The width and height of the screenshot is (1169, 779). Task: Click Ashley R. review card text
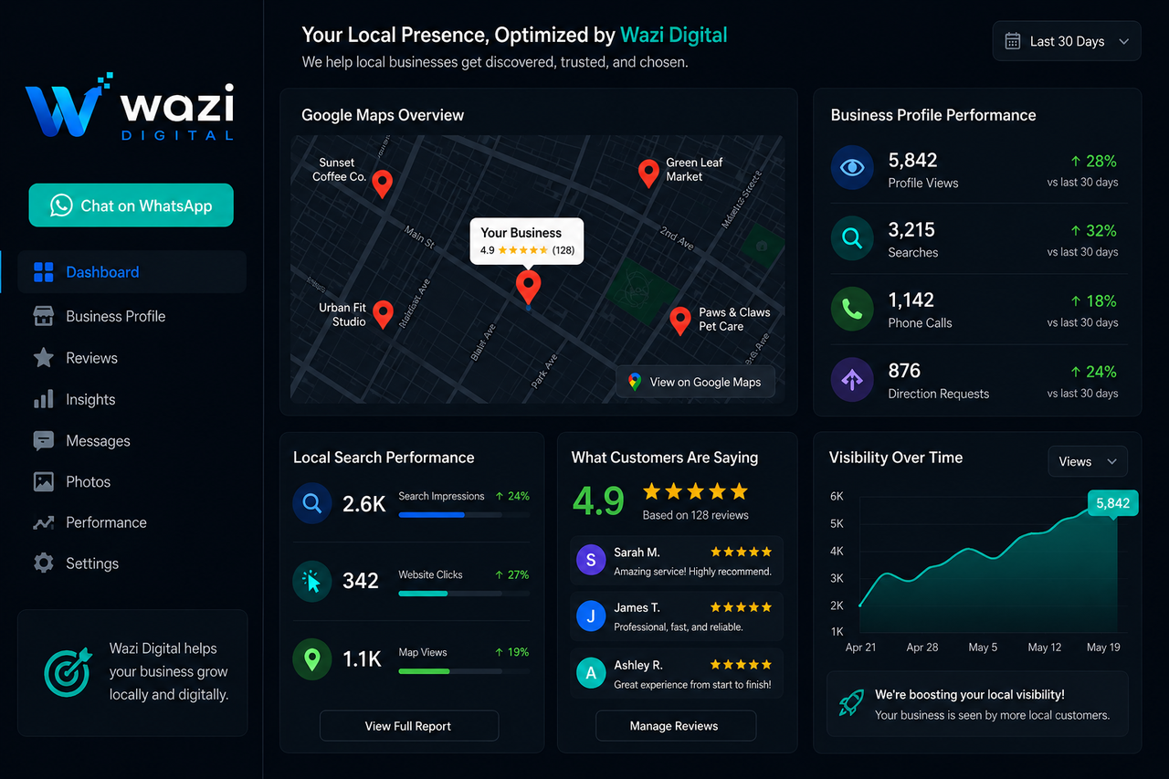click(x=692, y=684)
